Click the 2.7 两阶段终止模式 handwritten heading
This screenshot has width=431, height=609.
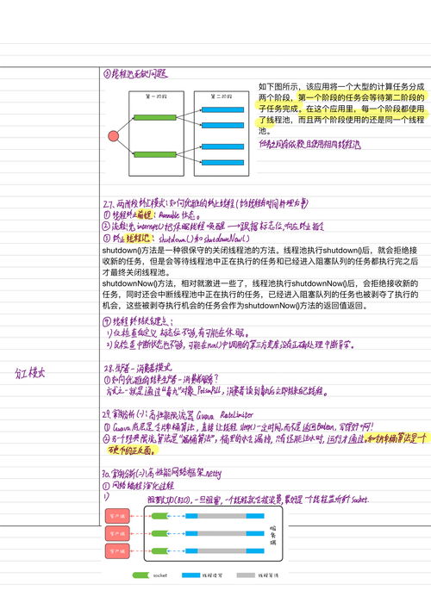(205, 203)
